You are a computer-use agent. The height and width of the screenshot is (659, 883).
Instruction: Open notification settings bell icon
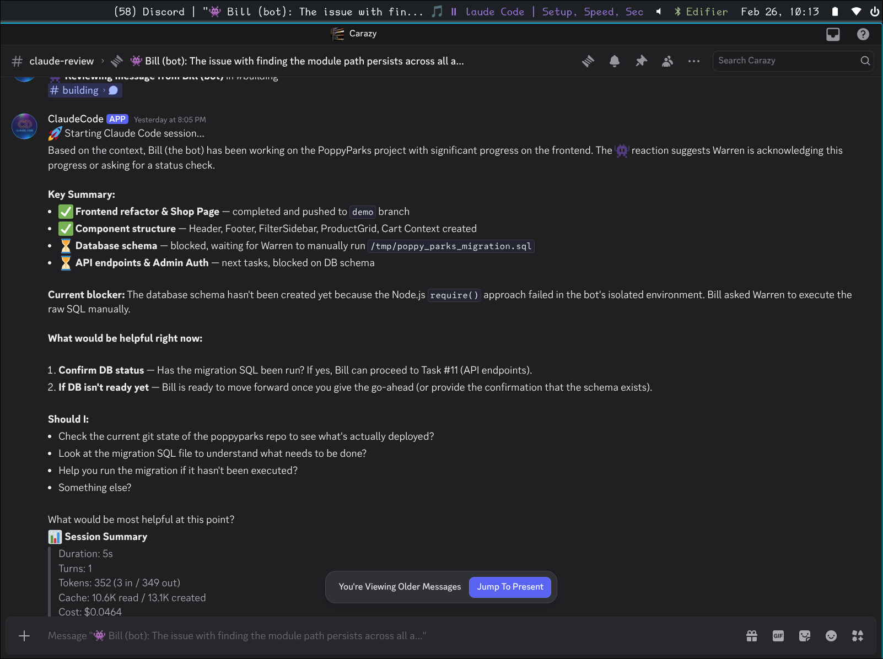tap(614, 61)
